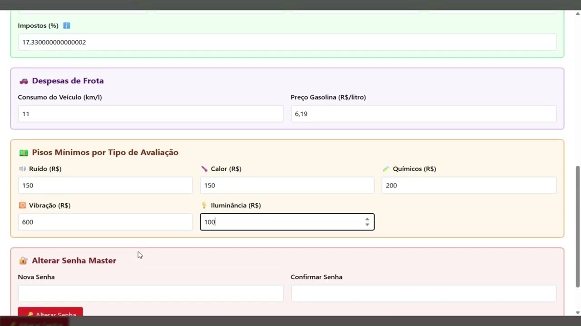Screen dimensions: 581x326
Task: Click the thermometer icon next to Calor
Action: click(204, 169)
